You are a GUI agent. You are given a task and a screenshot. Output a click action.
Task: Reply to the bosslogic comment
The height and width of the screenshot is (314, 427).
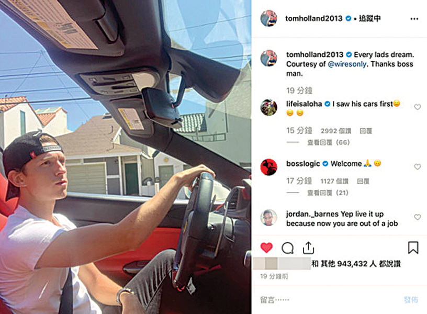363,182
